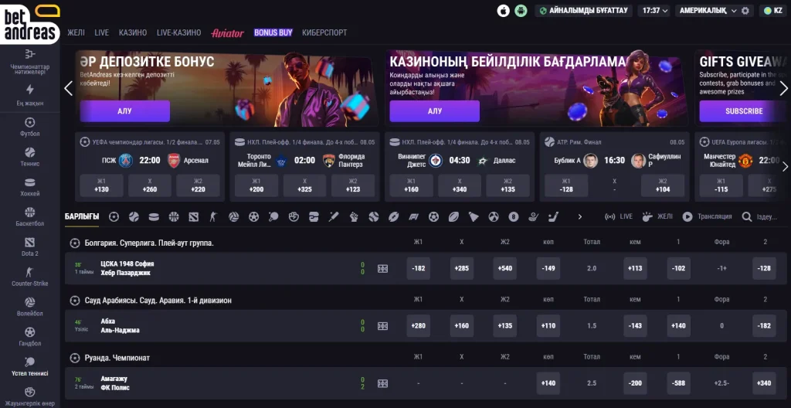
Task: Select Ең жақын lightning item in sidebar
Action: tap(30, 96)
